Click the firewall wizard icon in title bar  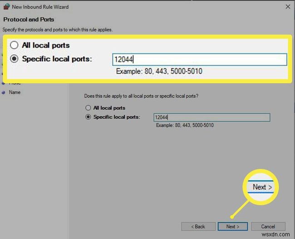pos(7,7)
